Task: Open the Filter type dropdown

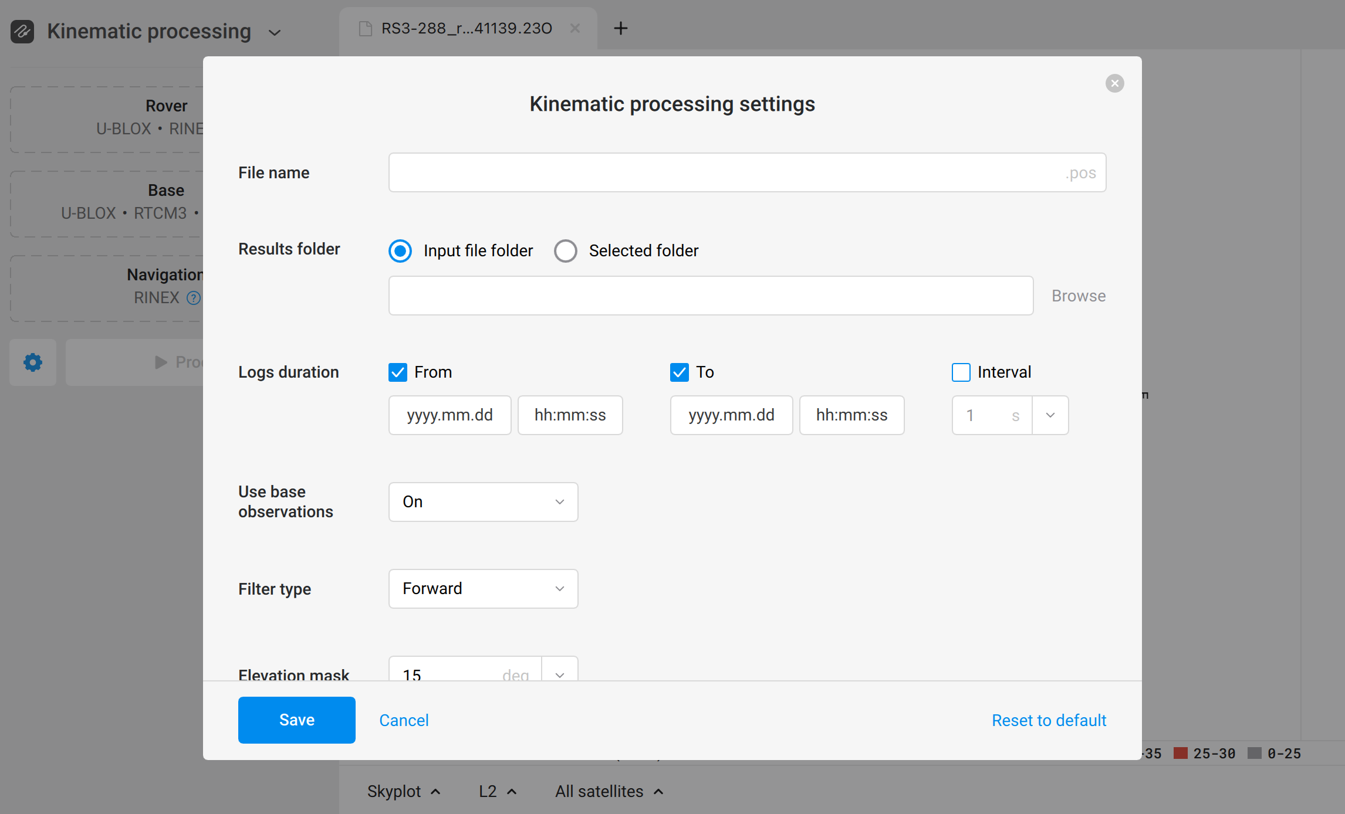Action: (x=483, y=589)
